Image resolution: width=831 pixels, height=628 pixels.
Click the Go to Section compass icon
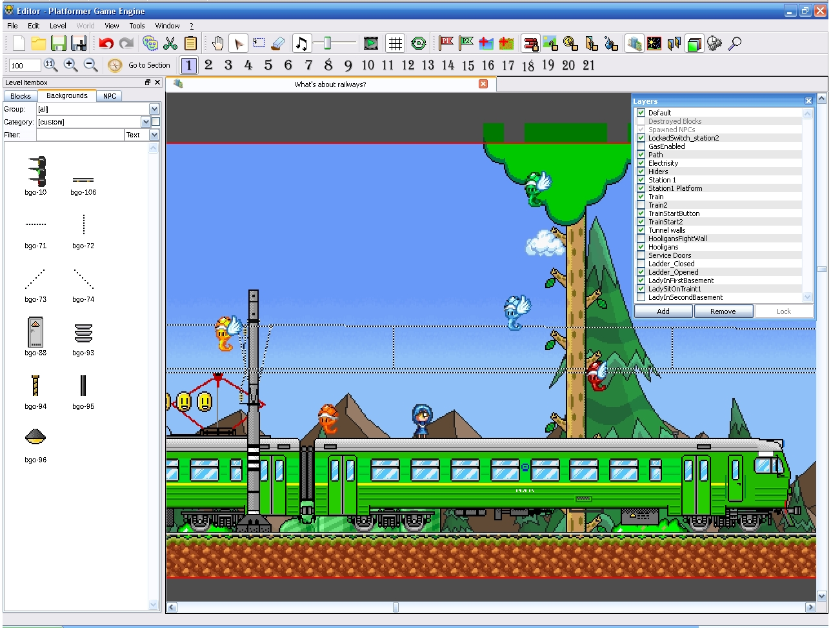coord(115,65)
